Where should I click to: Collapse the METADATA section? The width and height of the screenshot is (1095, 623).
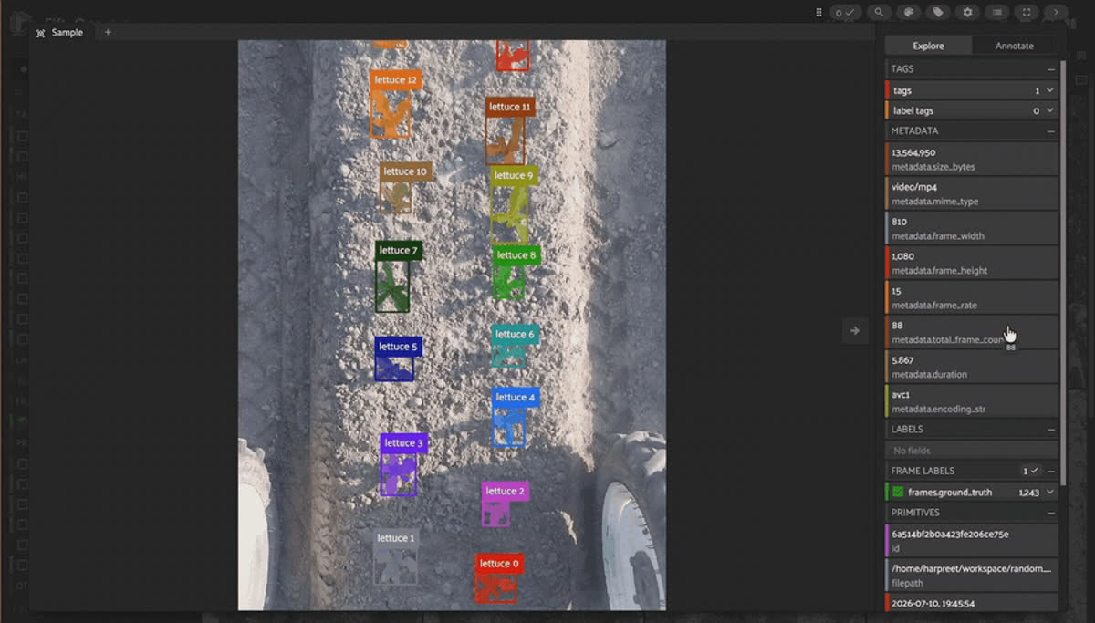click(1050, 131)
